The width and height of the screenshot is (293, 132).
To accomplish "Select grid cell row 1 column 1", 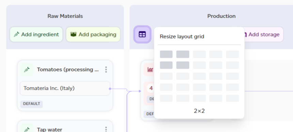I will point(166,54).
